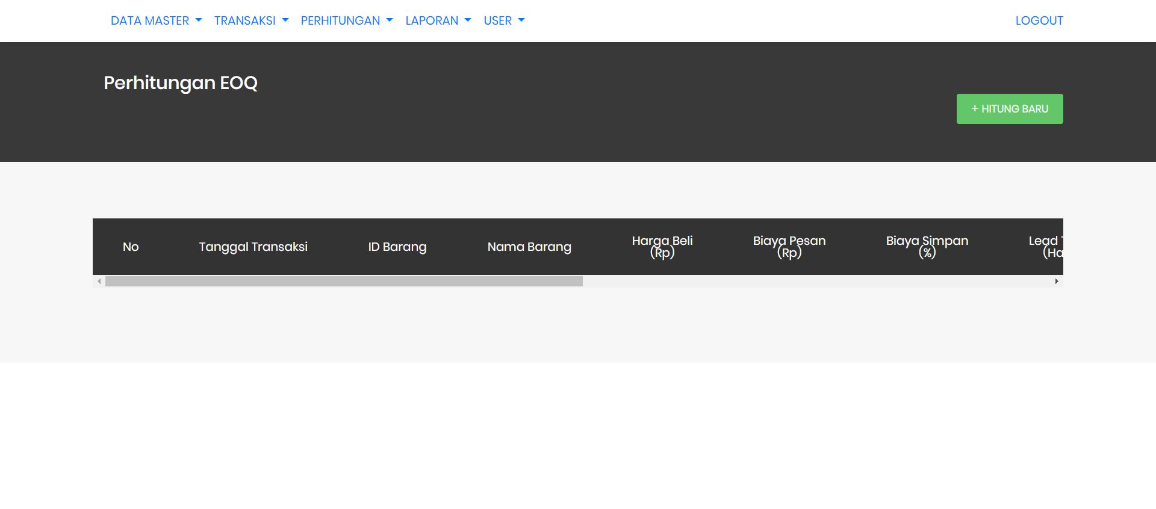Click the Biaya Pesan (Rp) column header
1156x509 pixels.
tap(789, 247)
